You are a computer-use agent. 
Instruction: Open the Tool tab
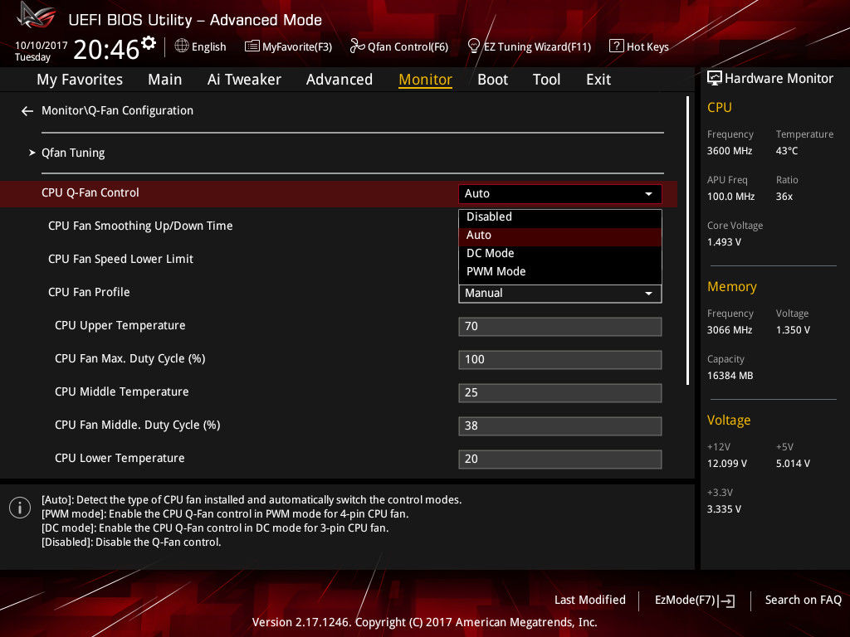click(x=546, y=80)
